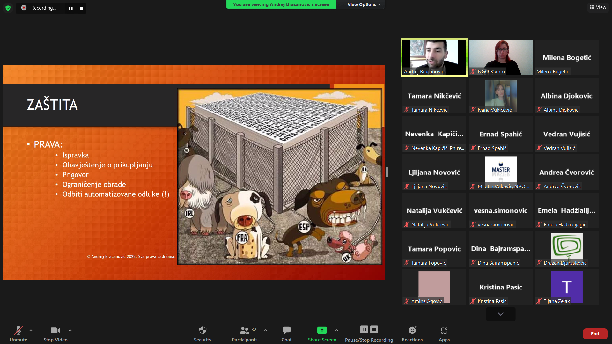Select Tamara Nikčević's participant tile
612x344 pixels.
click(434, 96)
